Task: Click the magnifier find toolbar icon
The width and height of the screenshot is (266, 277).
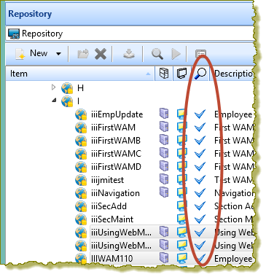Action: pos(157,53)
